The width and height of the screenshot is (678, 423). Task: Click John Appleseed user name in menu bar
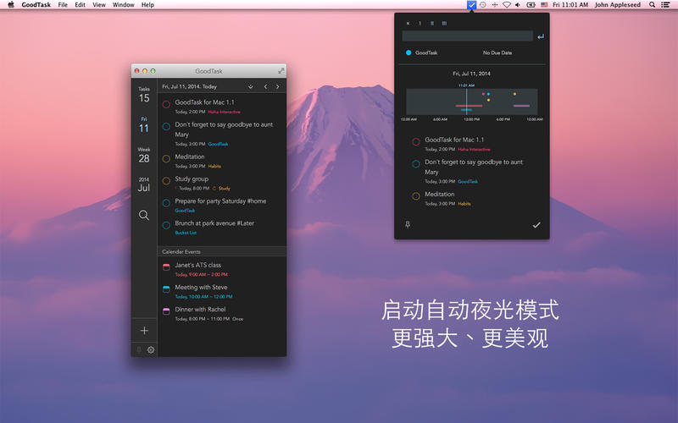coord(618,5)
